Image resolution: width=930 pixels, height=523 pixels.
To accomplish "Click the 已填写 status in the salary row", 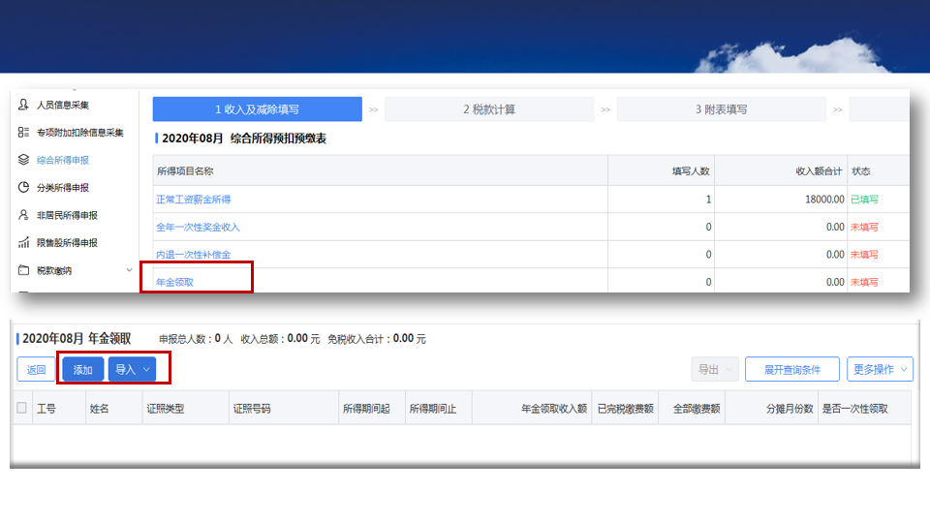I will point(865,200).
